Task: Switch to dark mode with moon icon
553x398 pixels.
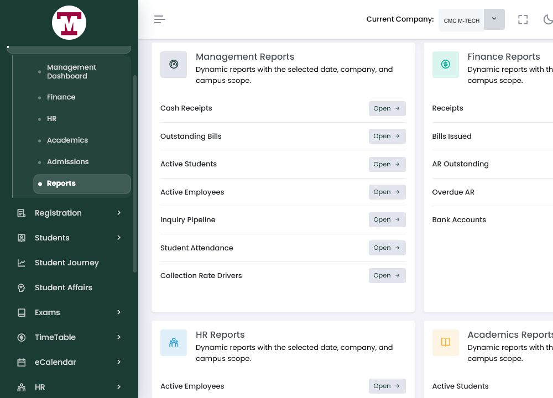Action: (x=549, y=19)
